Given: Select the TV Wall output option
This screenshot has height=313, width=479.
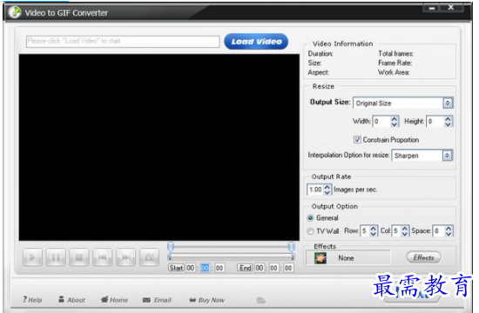Looking at the screenshot, I should [310, 231].
